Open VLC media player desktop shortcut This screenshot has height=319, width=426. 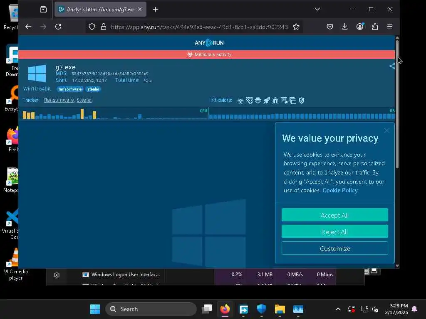tap(15, 264)
